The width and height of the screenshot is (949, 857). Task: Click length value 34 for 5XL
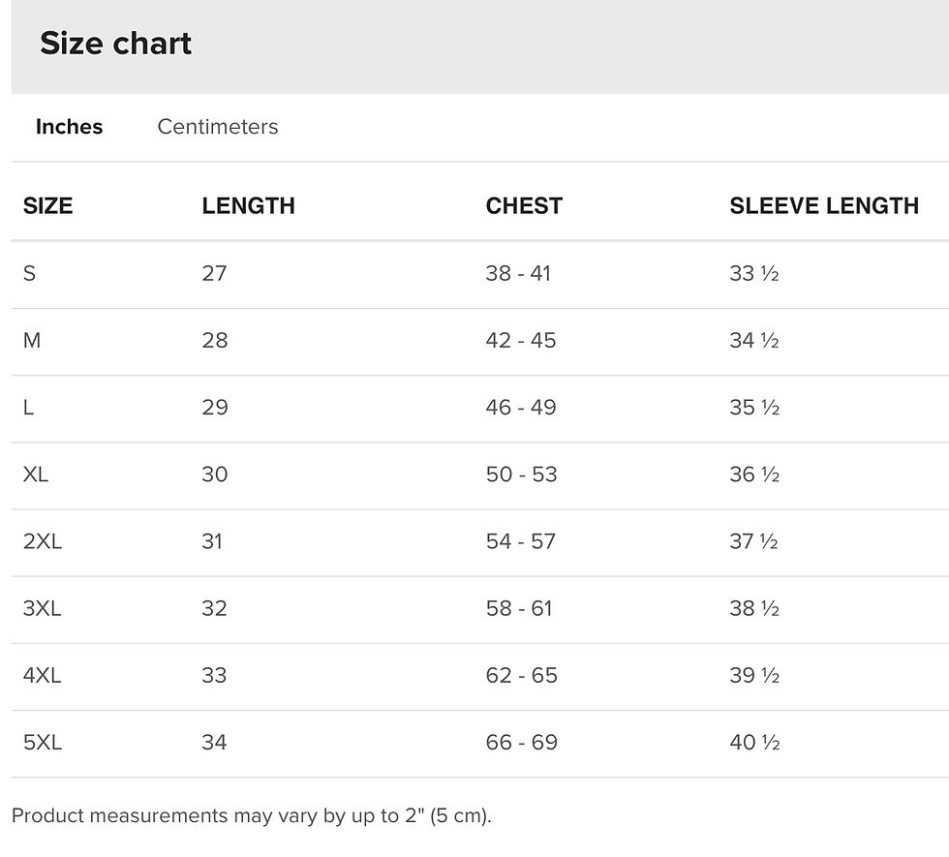pos(214,743)
